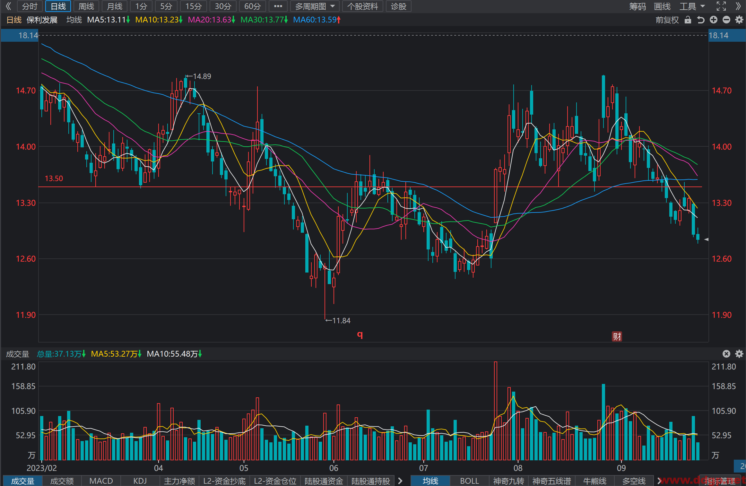
Task: Select the MACD indicator tab
Action: coord(101,481)
